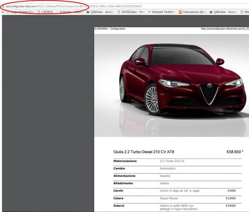Image resolution: width=249 pixels, height=212 pixels.
Task: Click the Motorizzazione row label
Action: 125,161
